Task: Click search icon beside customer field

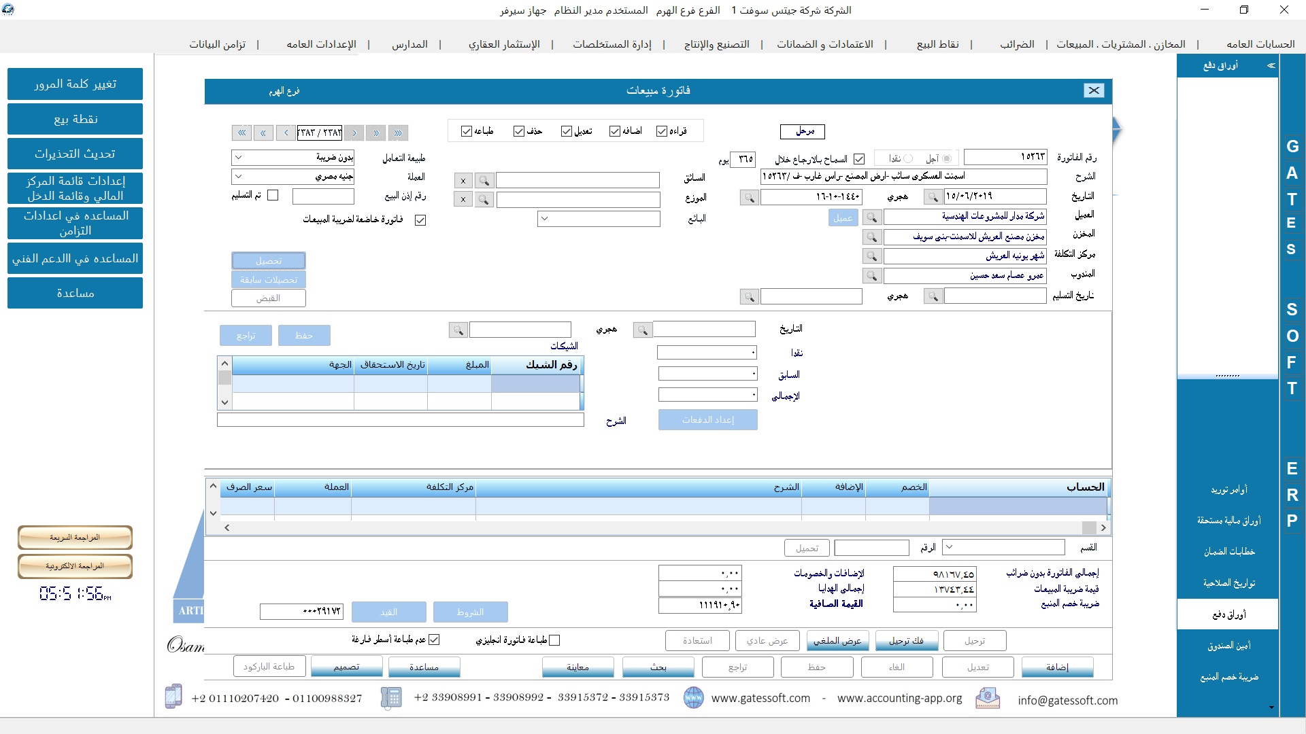Action: click(x=872, y=217)
